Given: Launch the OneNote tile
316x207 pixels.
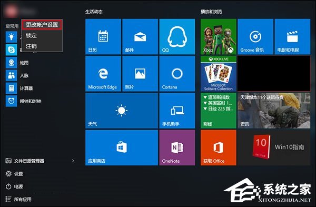Looking at the screenshot, I should 177,147.
